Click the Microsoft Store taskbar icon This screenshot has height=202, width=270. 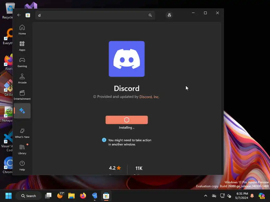click(x=106, y=196)
